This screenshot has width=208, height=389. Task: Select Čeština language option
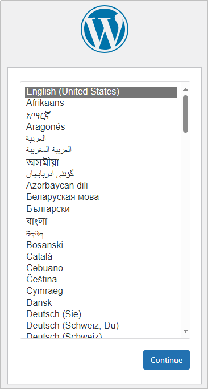pyautogui.click(x=101, y=279)
